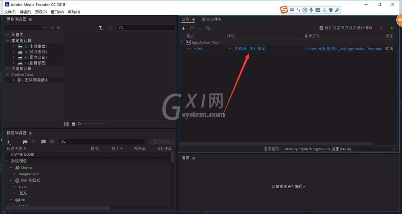The height and width of the screenshot is (214, 402).
Task: Expand the D: (软件游戏) drive
Action: pyautogui.click(x=13, y=52)
